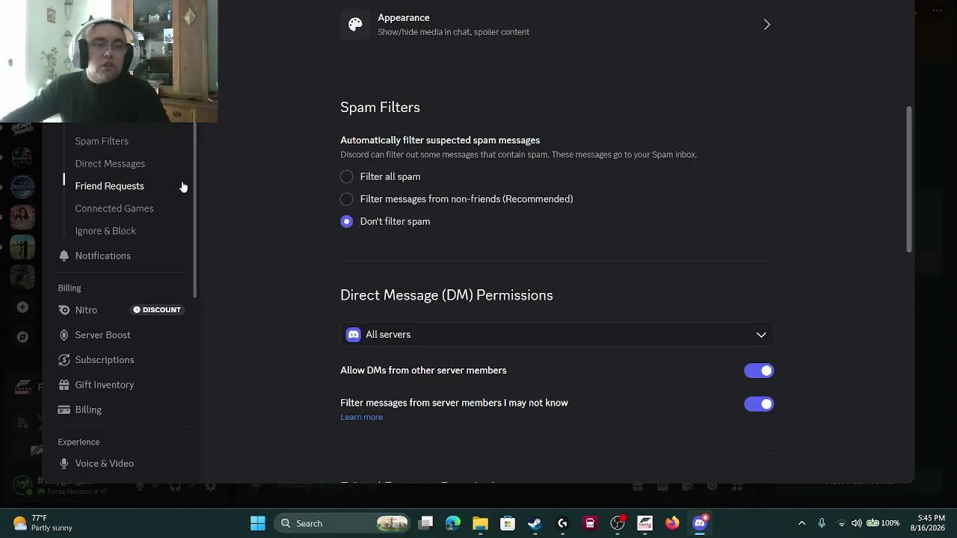Launch Microsoft Edge from taskbar
The height and width of the screenshot is (538, 957).
(453, 523)
